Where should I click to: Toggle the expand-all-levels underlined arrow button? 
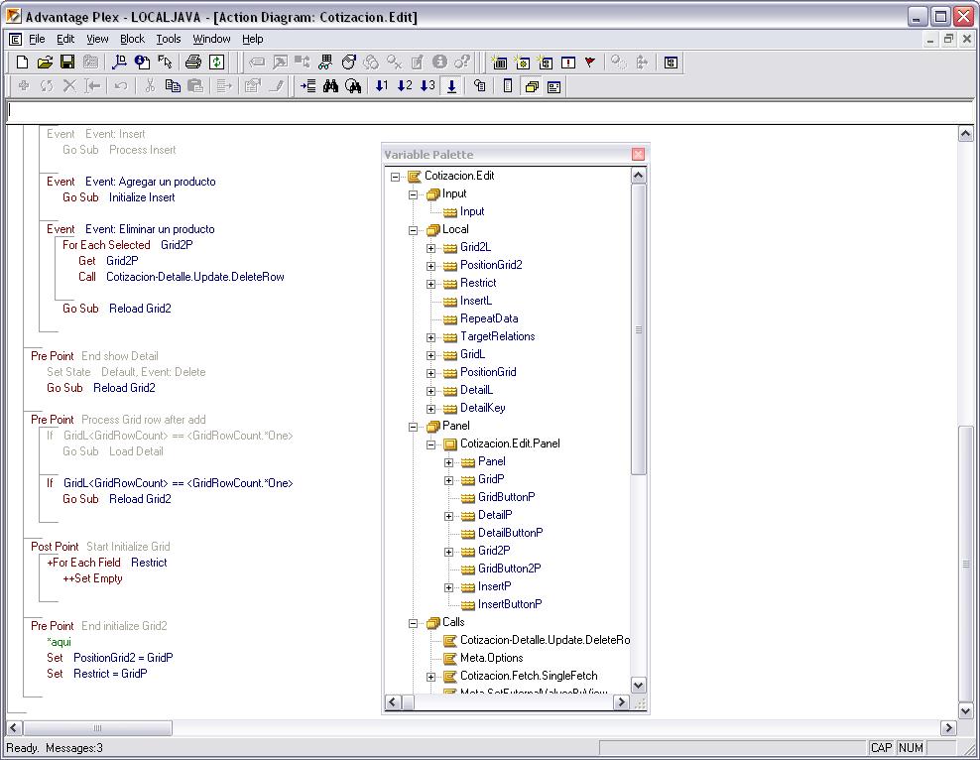point(451,85)
